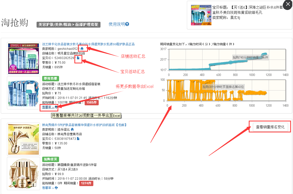Click the 淘抢购 logo title
Viewport: 293px width, 194px height.
(x=15, y=22)
